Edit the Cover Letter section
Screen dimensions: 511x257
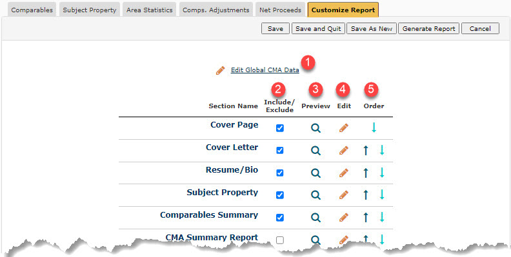(x=344, y=150)
